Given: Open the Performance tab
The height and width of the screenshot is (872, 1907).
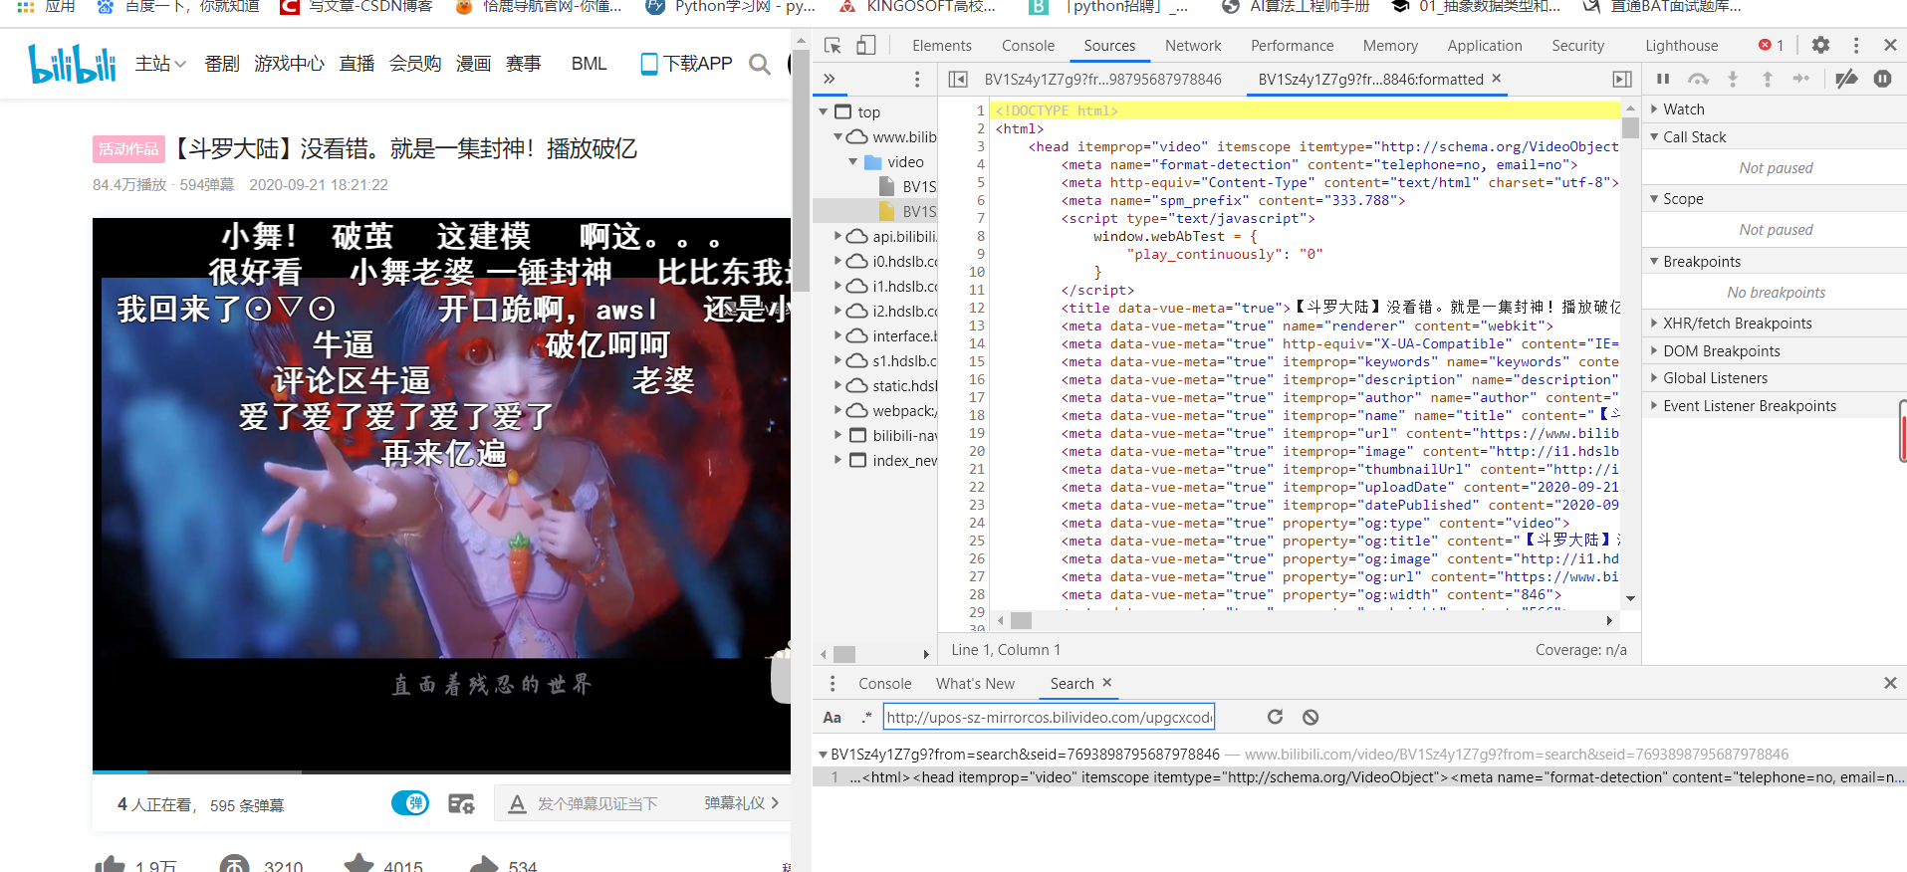Looking at the screenshot, I should point(1292,46).
